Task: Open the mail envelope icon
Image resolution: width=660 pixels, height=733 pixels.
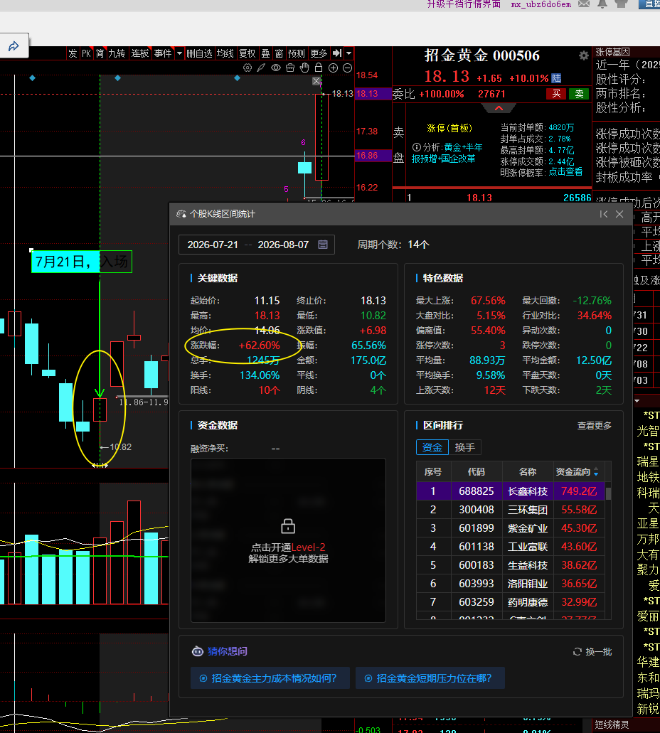Action: (584, 4)
